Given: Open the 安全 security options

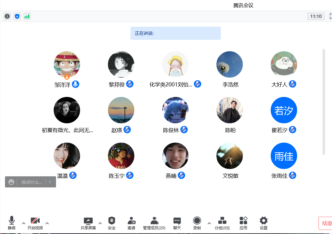Looking at the screenshot, I should click(x=112, y=223).
